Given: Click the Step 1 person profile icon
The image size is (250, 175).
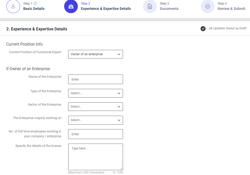Looking at the screenshot, I should point(13,7).
